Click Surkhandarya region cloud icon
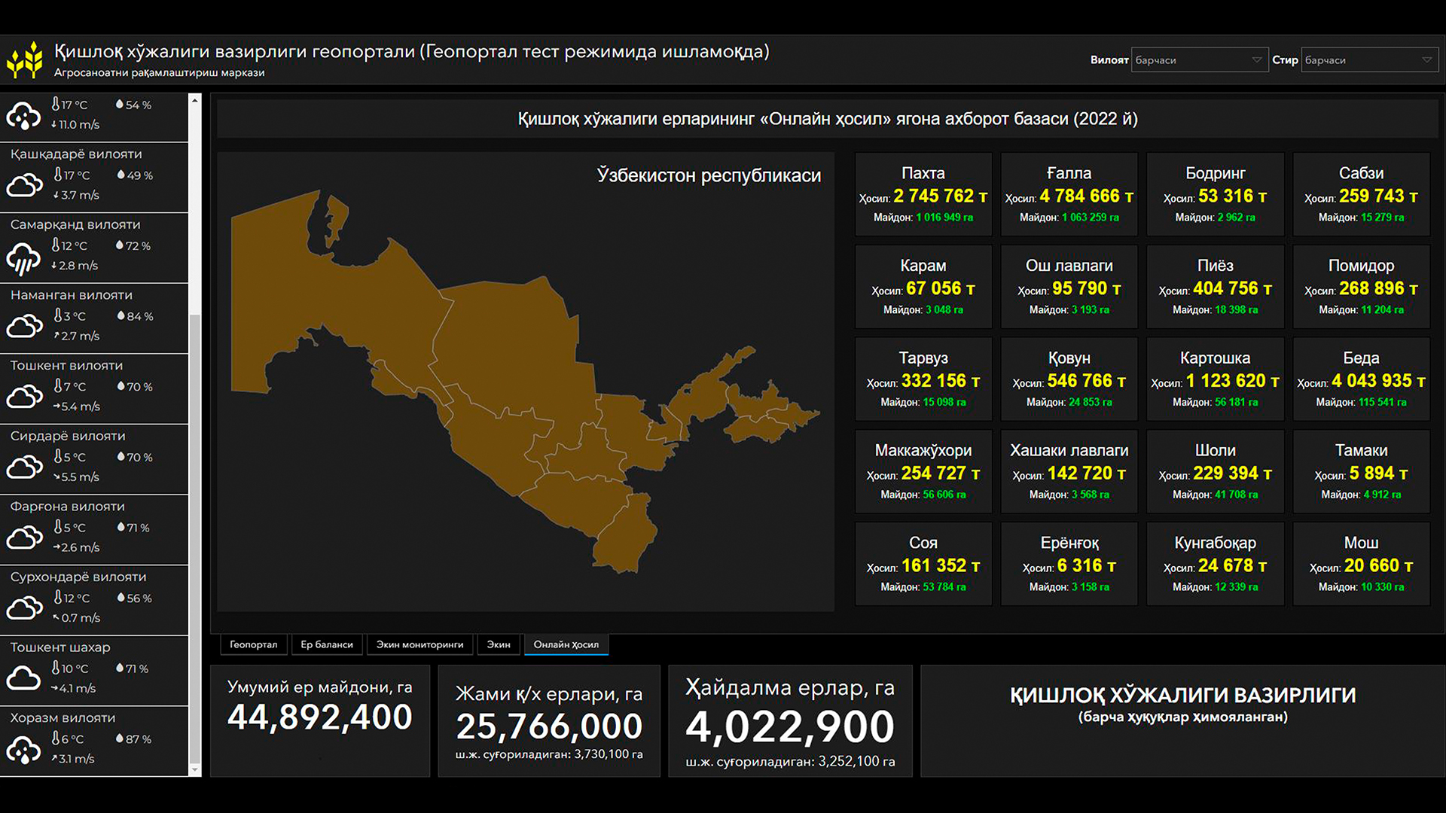 click(24, 607)
